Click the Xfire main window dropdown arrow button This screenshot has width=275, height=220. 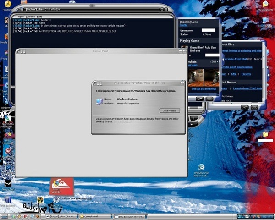[192, 125]
